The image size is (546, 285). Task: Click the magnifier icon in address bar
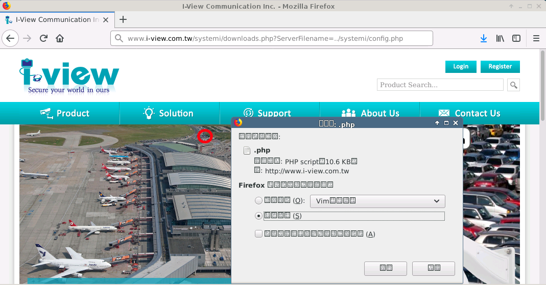(x=118, y=38)
